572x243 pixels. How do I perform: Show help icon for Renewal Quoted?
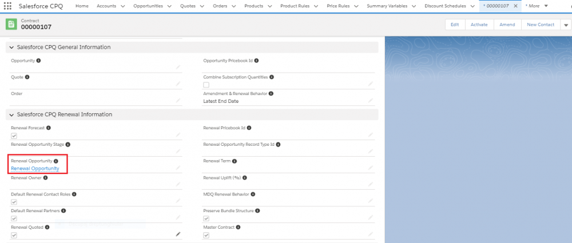(47, 228)
